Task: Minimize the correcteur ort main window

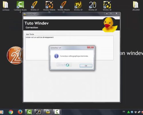Action: click(107, 14)
